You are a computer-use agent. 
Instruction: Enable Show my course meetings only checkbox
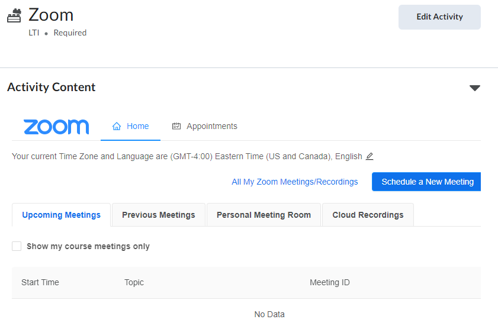[x=17, y=246]
